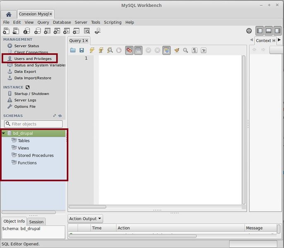Image resolution: width=284 pixels, height=248 pixels.
Task: Create new schema toolbar icon
Action: (38, 31)
